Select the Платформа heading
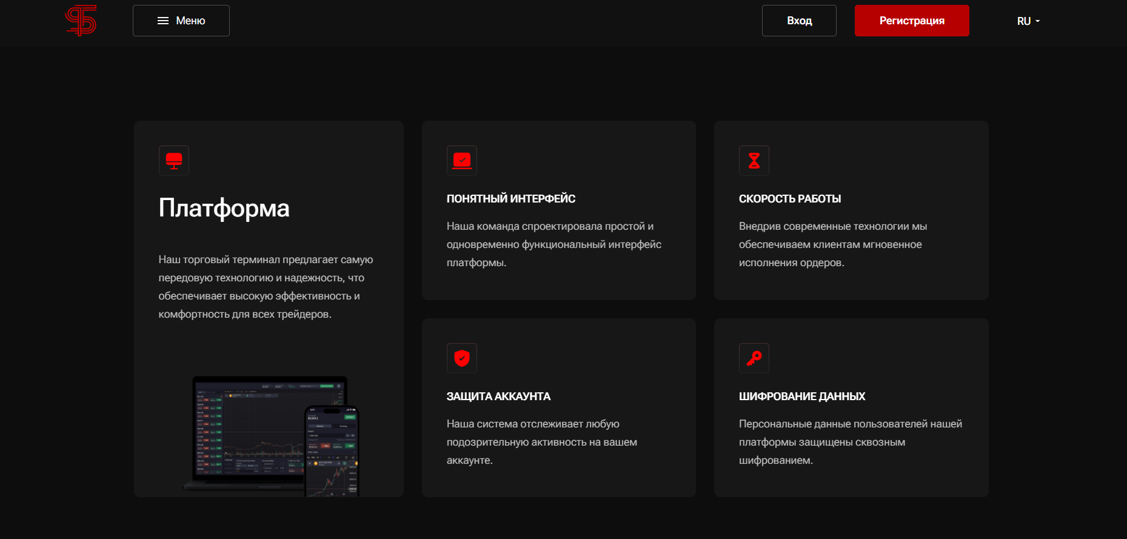The width and height of the screenshot is (1127, 539). (224, 208)
